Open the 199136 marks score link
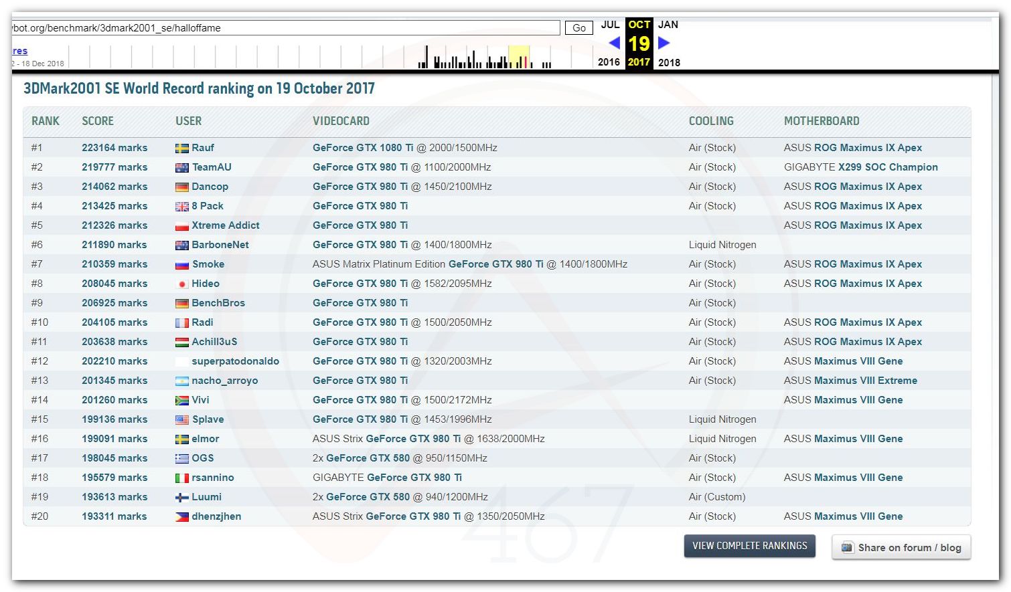This screenshot has height=592, width=1011. [114, 419]
